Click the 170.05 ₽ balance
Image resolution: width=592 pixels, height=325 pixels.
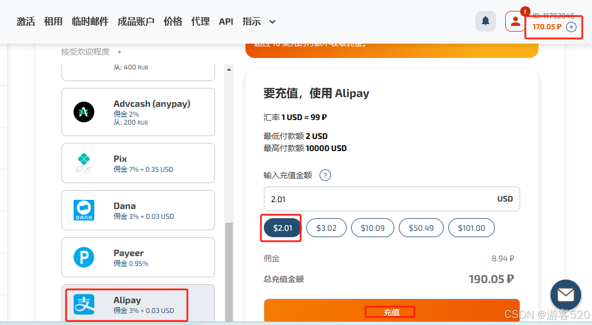(547, 27)
